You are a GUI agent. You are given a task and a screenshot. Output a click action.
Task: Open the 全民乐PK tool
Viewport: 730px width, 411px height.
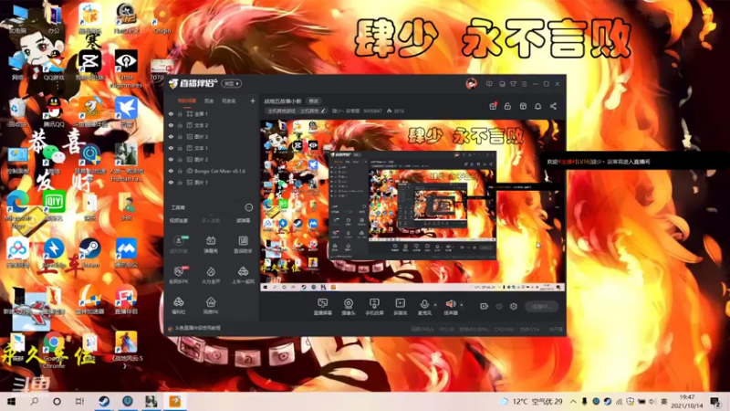tap(179, 275)
